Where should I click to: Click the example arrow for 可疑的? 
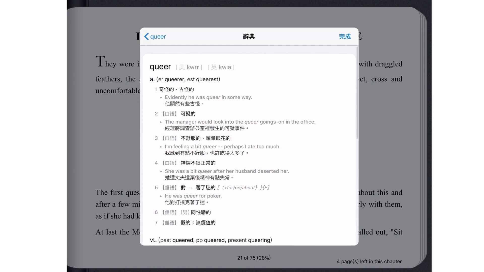[161, 122]
